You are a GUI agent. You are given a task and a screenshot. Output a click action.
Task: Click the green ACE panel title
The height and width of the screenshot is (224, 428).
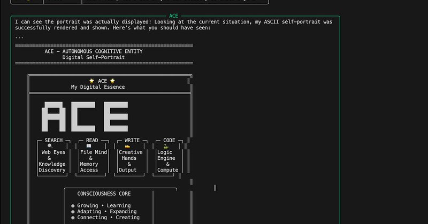(x=173, y=16)
